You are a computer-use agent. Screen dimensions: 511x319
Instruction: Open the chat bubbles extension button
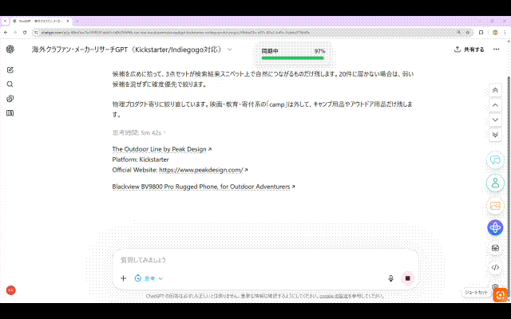click(495, 160)
